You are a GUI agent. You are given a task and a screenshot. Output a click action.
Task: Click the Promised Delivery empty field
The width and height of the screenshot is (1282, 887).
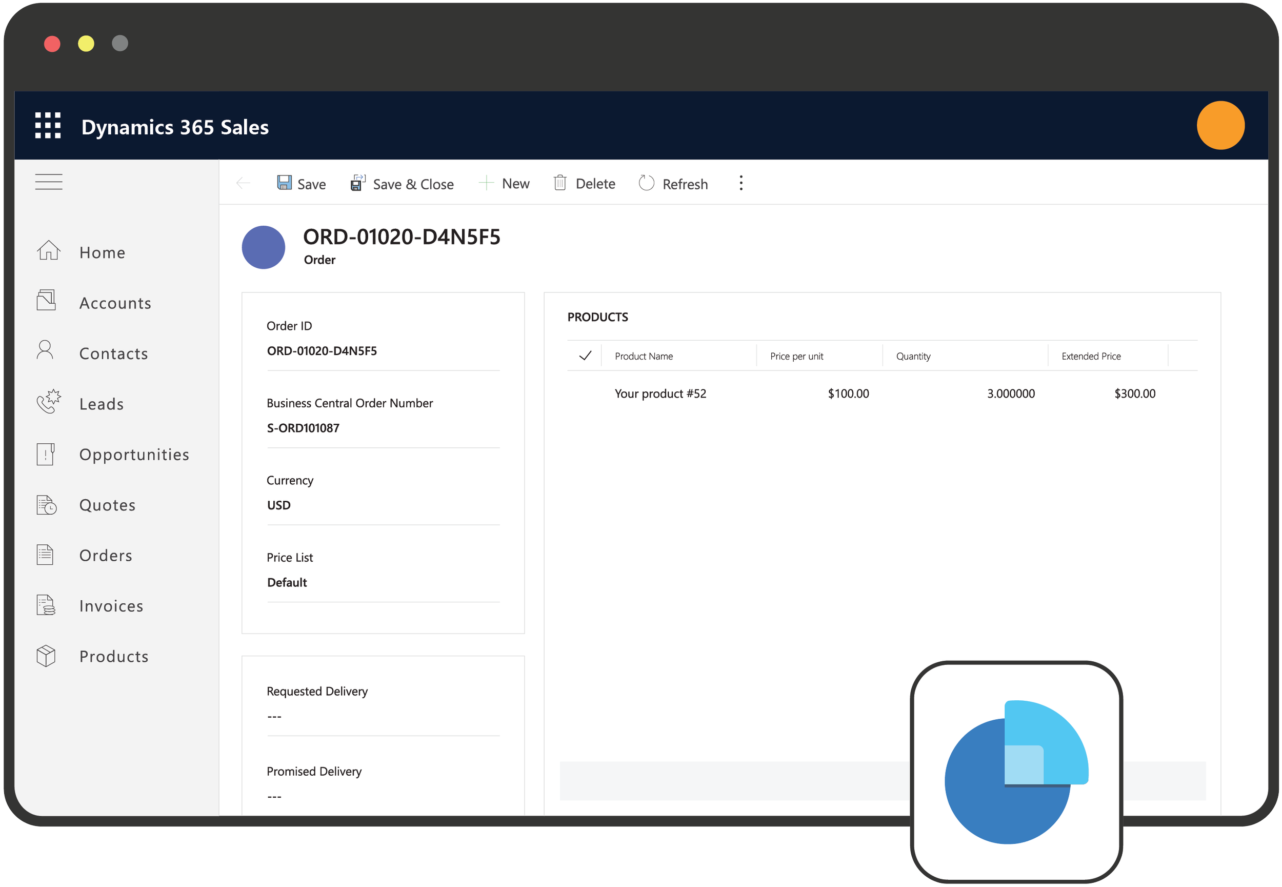pyautogui.click(x=383, y=796)
